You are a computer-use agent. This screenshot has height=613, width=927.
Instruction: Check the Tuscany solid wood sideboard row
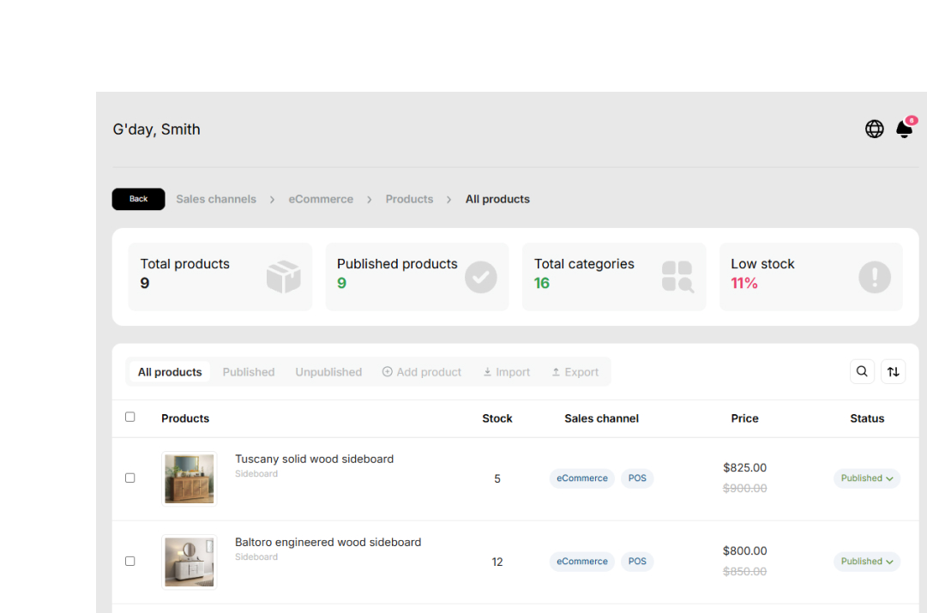click(130, 478)
